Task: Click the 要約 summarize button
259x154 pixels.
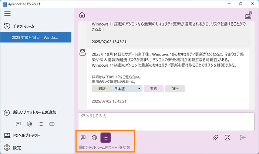Action: [154, 89]
